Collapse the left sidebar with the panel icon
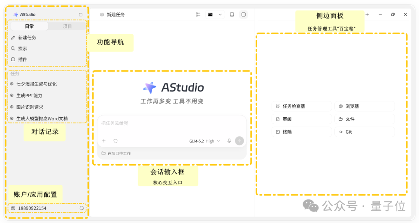The height and width of the screenshot is (223, 419). point(80,15)
